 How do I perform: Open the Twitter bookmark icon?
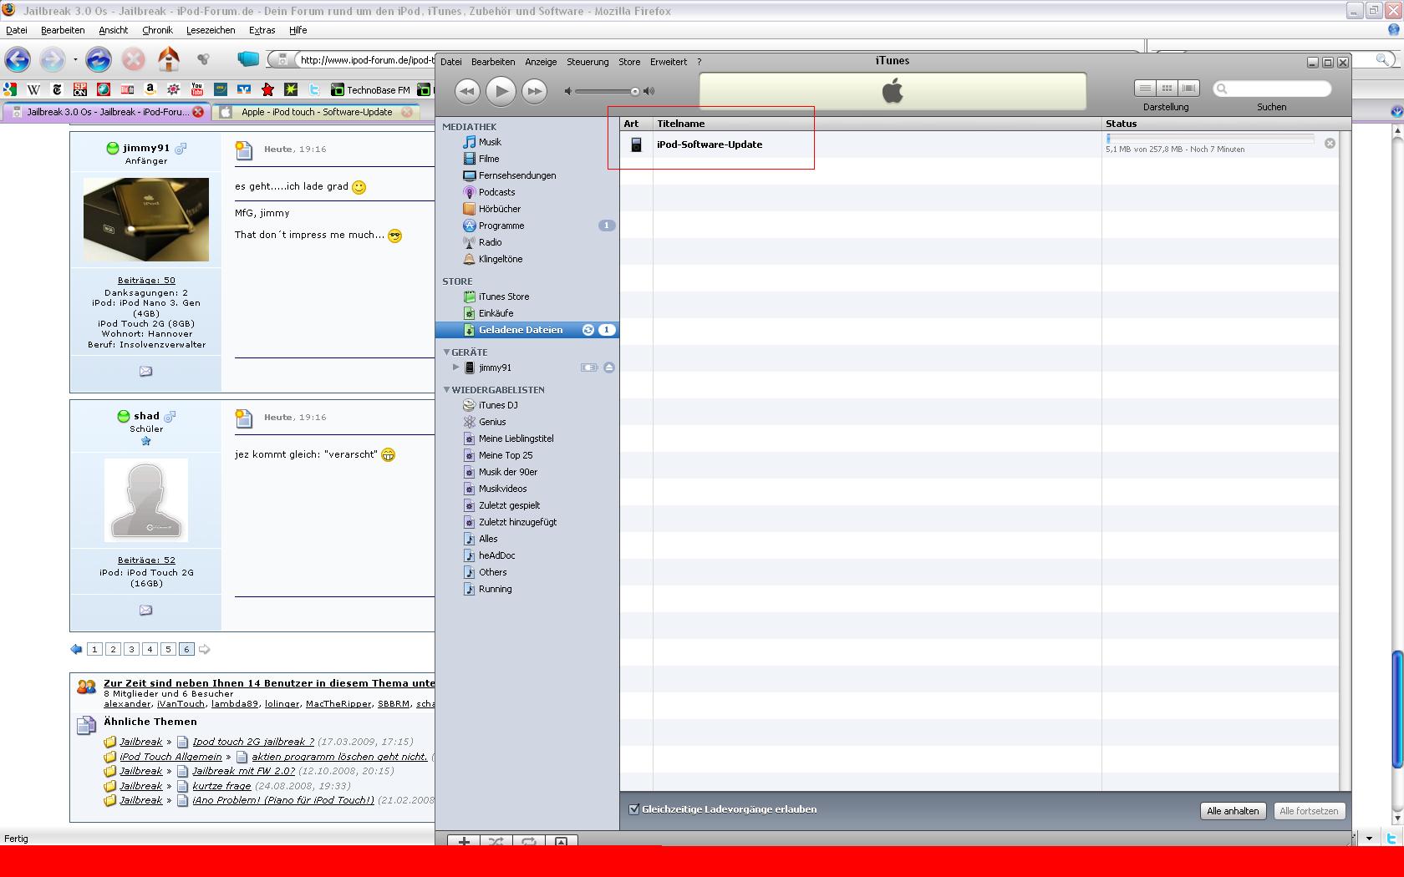(314, 89)
